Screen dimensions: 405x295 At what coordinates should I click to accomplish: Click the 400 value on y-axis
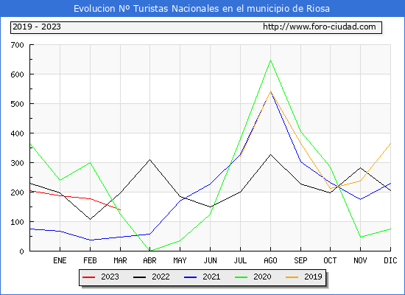pyautogui.click(x=18, y=133)
